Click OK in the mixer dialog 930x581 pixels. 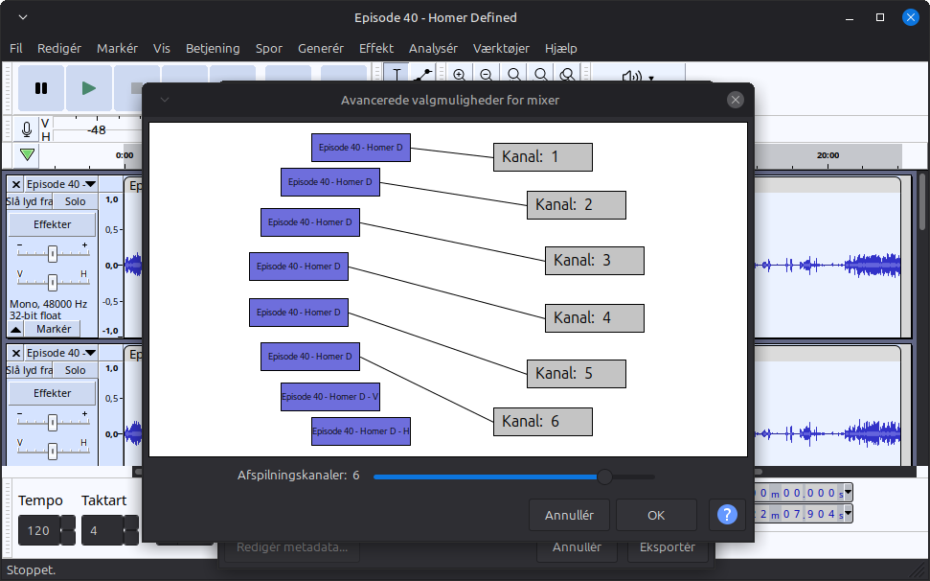click(x=655, y=515)
